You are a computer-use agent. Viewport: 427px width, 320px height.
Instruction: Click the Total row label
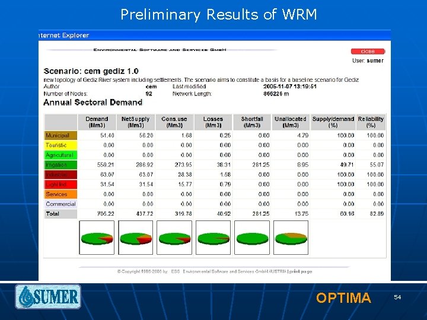(60, 214)
